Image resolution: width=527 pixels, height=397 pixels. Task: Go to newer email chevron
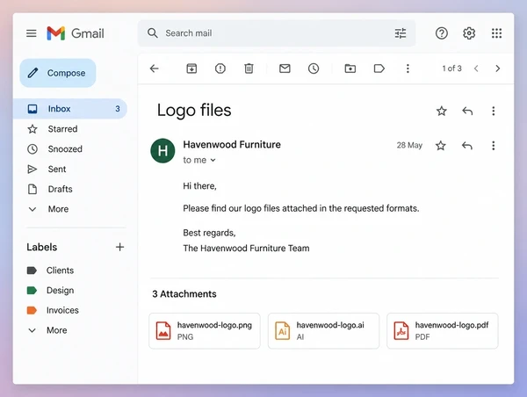(x=476, y=69)
